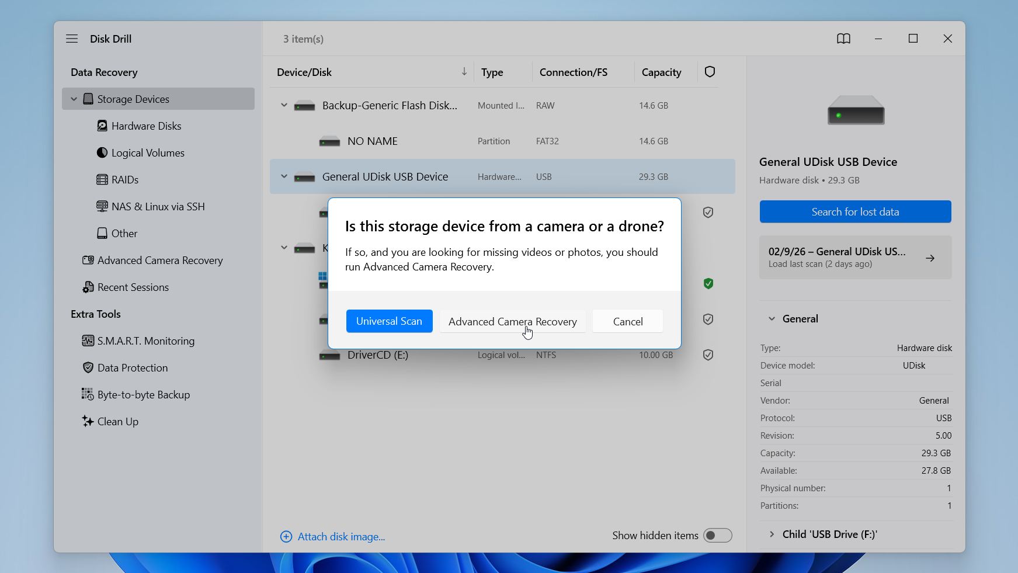Click the Clean Up sparkle icon
1018x573 pixels.
(x=88, y=421)
